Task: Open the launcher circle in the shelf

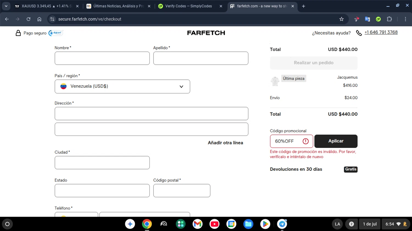Action: point(7,224)
